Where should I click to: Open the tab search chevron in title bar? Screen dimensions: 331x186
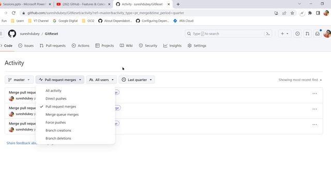(299, 4)
